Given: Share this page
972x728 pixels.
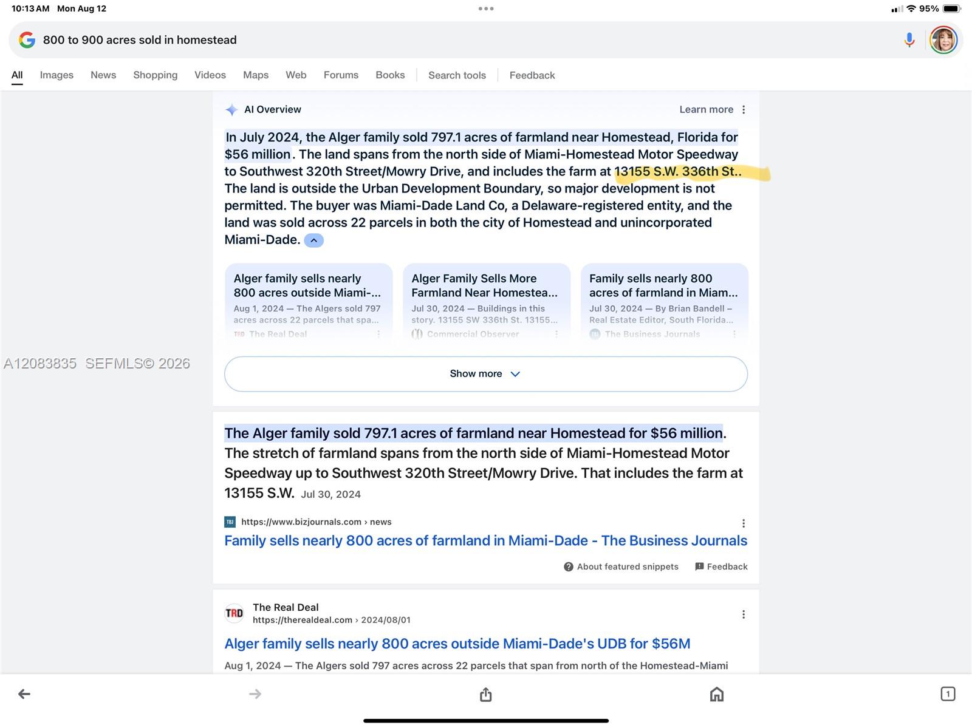Looking at the screenshot, I should [x=485, y=694].
